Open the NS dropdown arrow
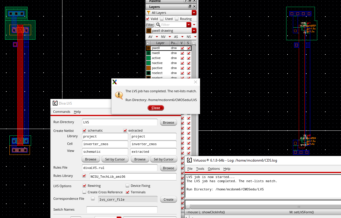This screenshot has height=218, width=341. [195, 37]
